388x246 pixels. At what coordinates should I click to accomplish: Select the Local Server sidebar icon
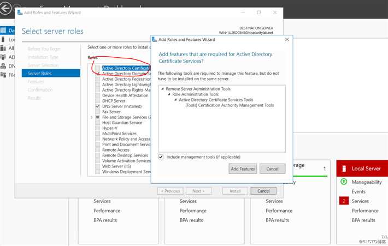tap(3, 39)
